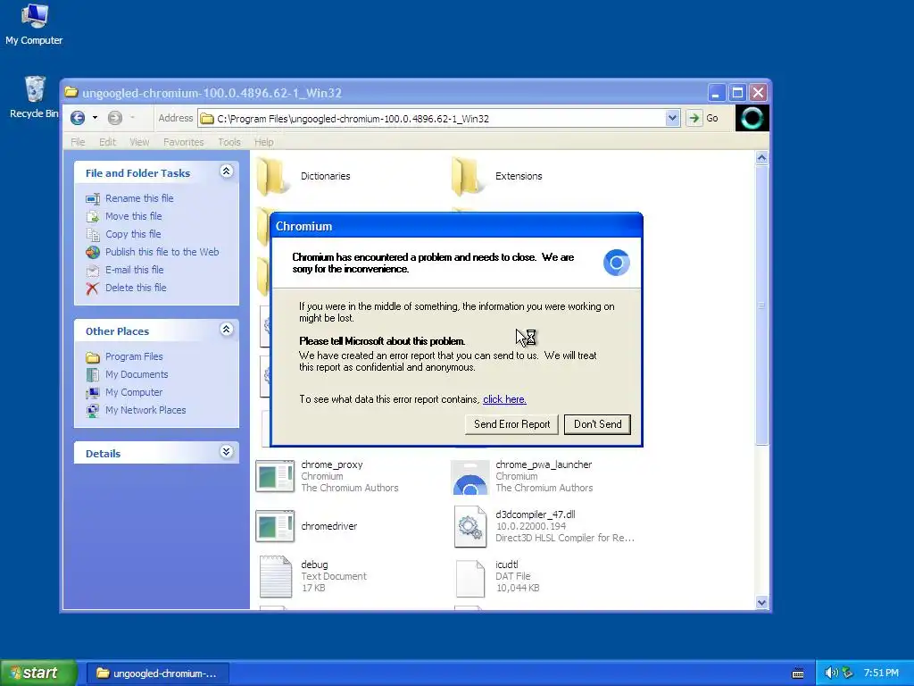Viewport: 914px width, 686px height.
Task: Click the Safely Remove Hardware tray icon
Action: coord(847,673)
